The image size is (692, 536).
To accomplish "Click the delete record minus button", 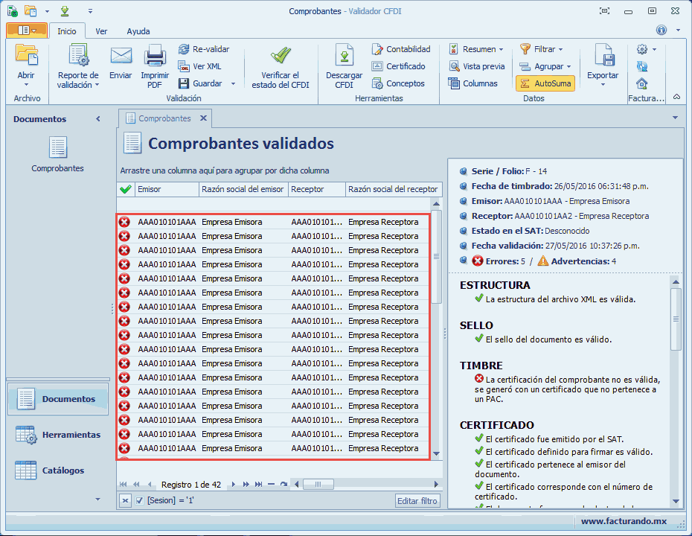I will (x=271, y=485).
